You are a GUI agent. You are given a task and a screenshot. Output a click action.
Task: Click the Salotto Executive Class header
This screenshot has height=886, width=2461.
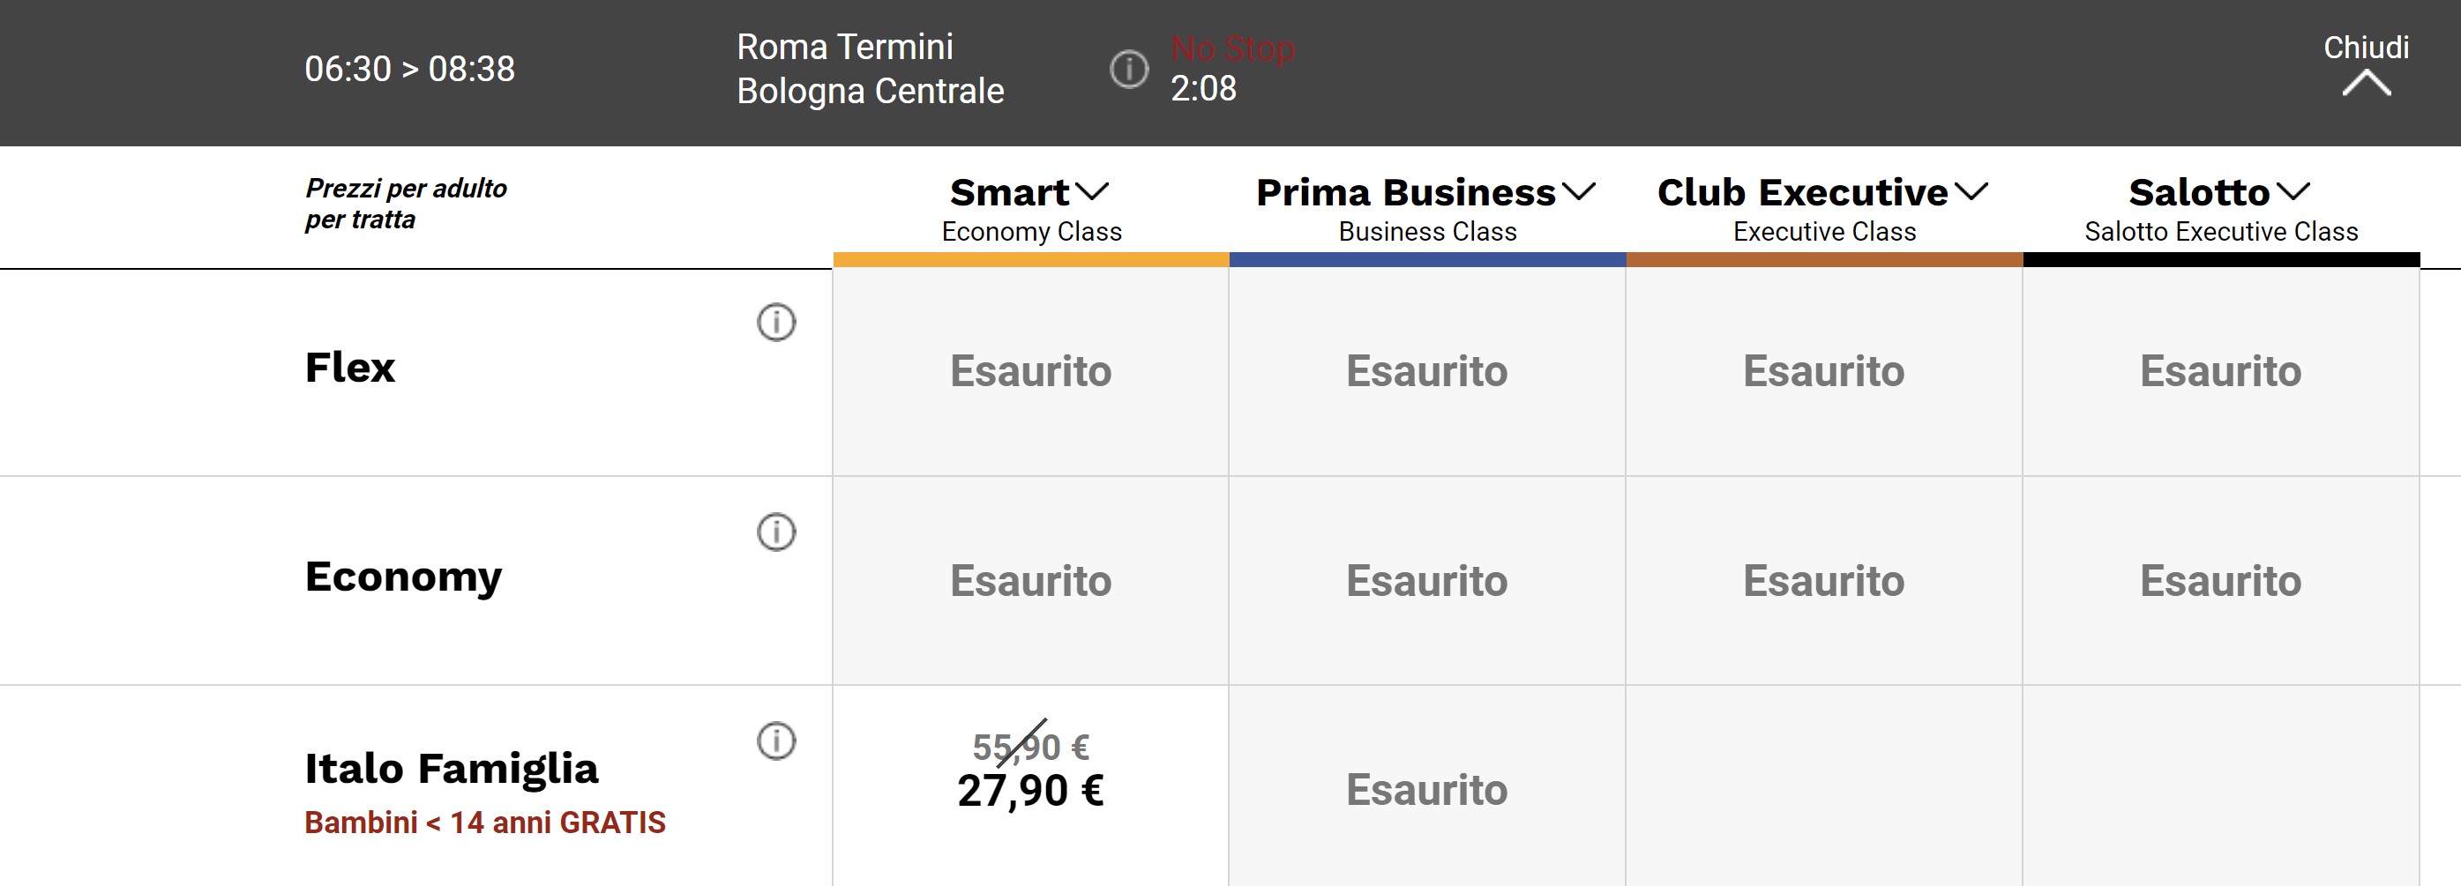coord(2220,210)
